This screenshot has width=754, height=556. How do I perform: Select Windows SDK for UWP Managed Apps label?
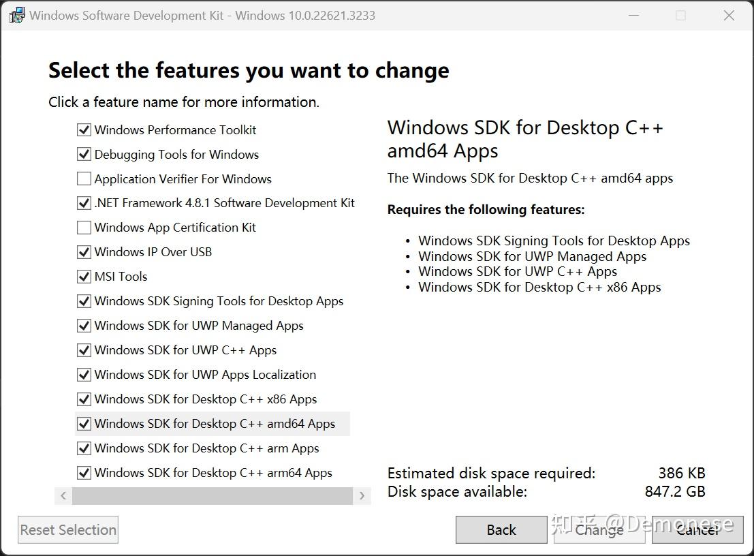(x=199, y=326)
